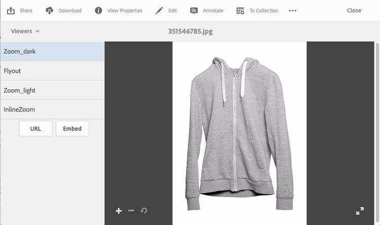
Task: Click the Close button
Action: tap(354, 11)
